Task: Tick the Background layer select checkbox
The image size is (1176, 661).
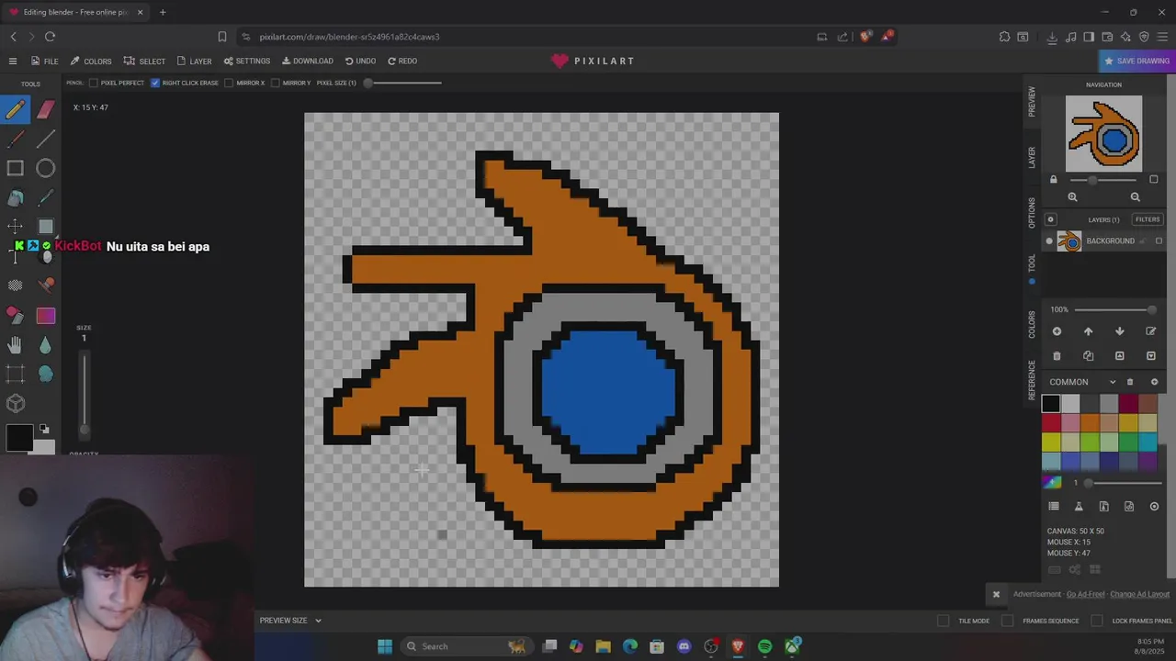Action: 1159,241
